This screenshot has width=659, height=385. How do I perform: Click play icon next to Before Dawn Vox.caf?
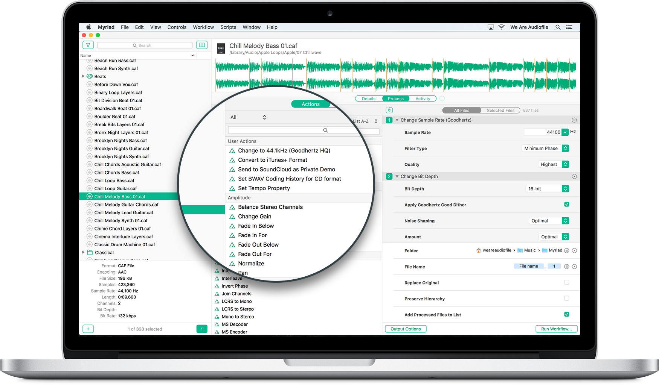[x=89, y=84]
